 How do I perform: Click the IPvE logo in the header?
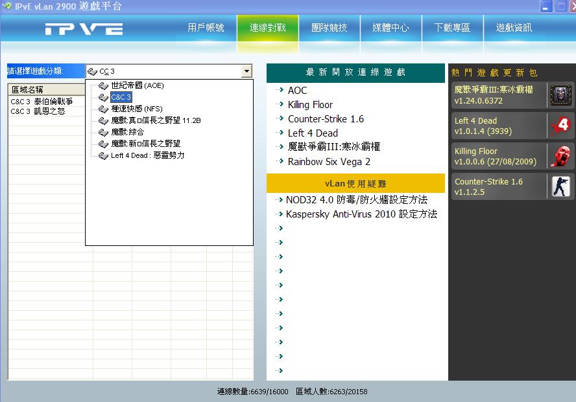tap(84, 28)
